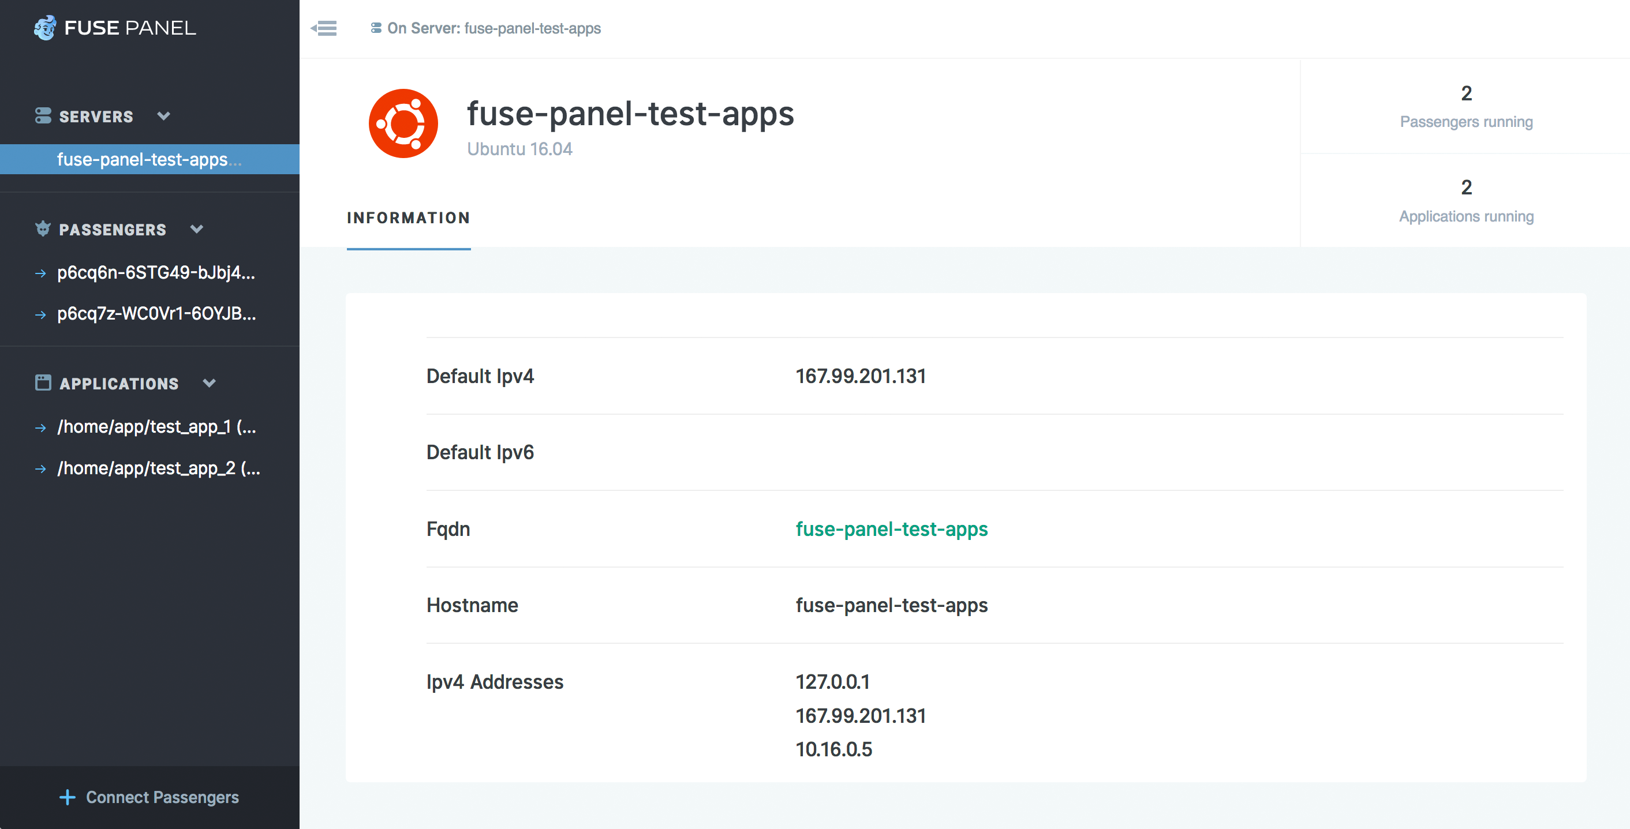Click Connect Passengers button
Viewport: 1630px width, 829px height.
pyautogui.click(x=162, y=797)
